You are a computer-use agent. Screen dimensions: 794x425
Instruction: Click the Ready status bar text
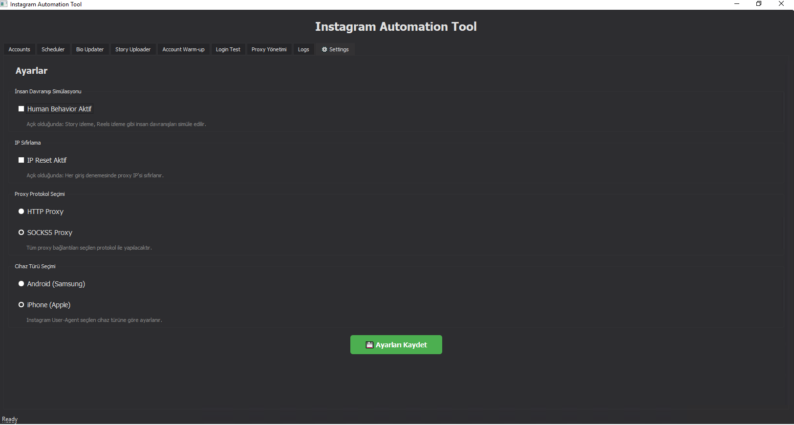(x=10, y=419)
